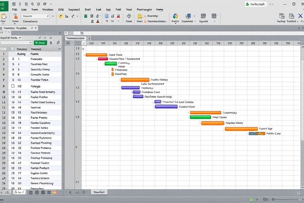Viewport: 304px width, 203px height.
Task: Open the combo box dropdown in the top toolbar
Action: [48, 16]
